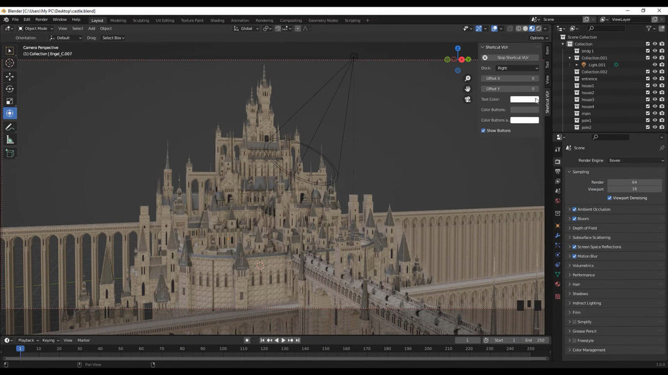Select the Annotate tool
Viewport: 668px width, 375px height.
(x=10, y=127)
